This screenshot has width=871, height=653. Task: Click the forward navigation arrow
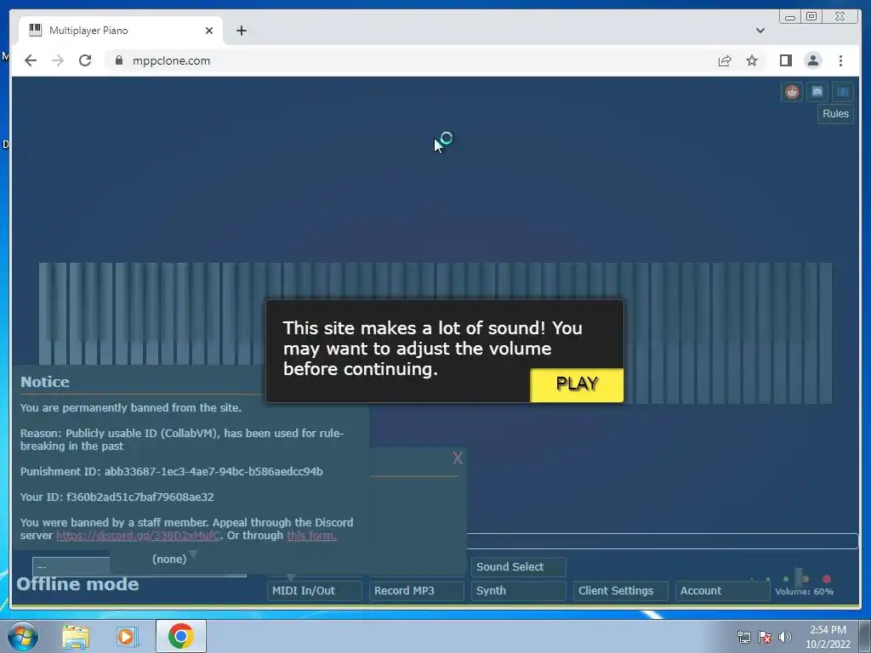point(58,60)
